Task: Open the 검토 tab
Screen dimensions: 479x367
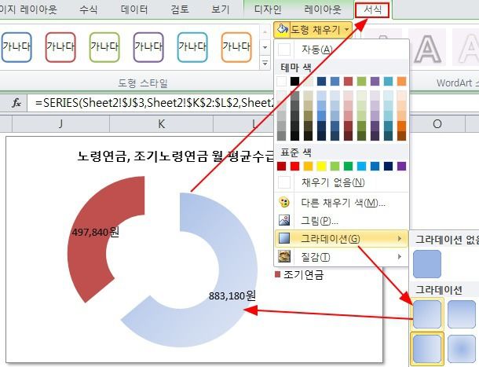Action: coord(180,9)
